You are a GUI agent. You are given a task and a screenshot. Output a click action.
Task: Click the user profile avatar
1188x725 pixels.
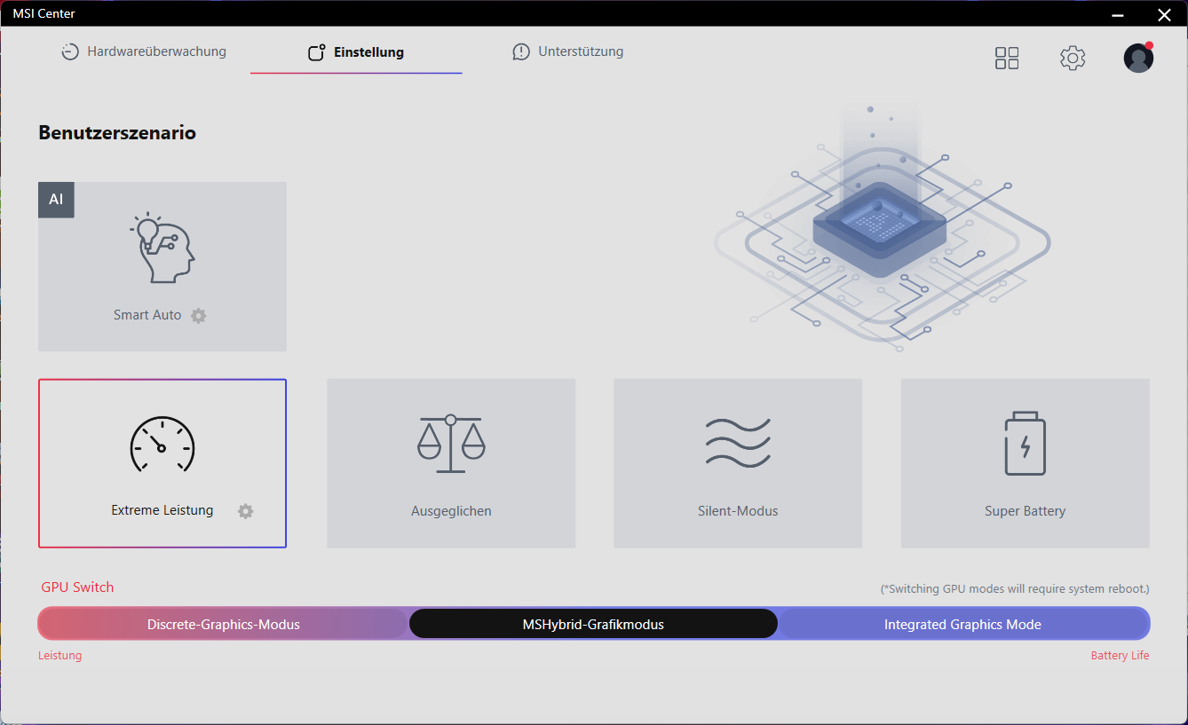(1138, 58)
